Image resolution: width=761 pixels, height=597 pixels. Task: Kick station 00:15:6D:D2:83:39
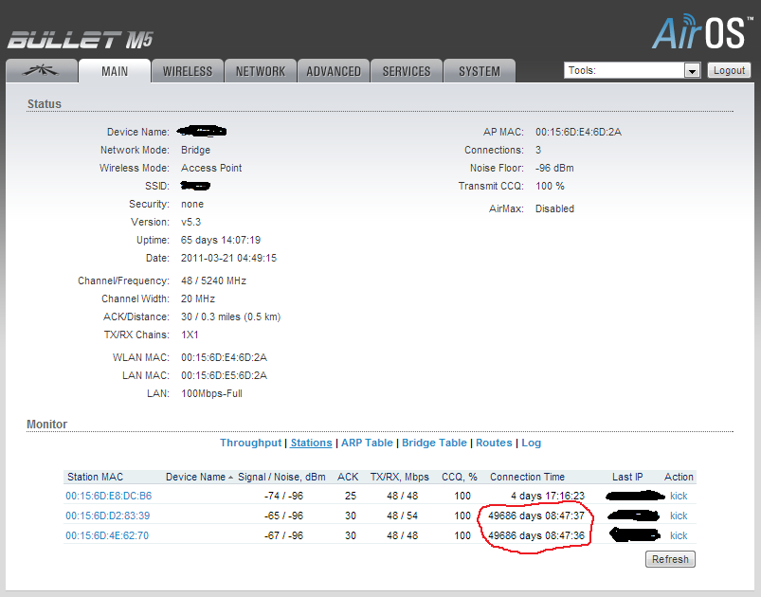pyautogui.click(x=679, y=516)
